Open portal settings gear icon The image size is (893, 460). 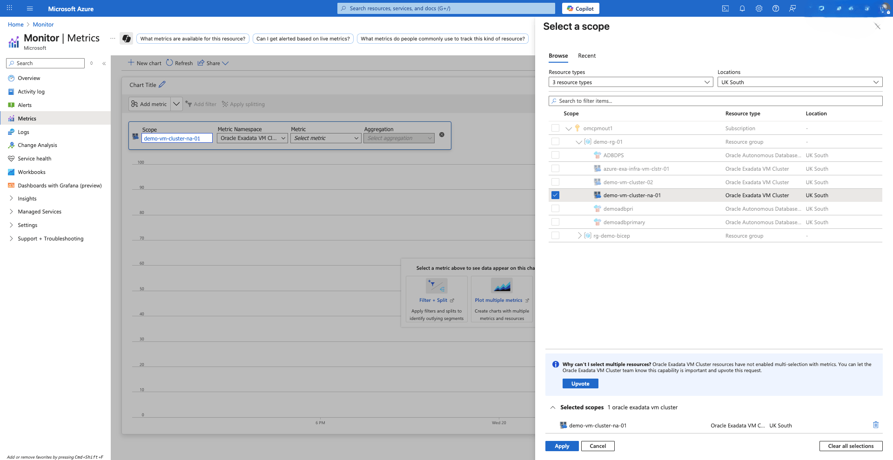click(759, 8)
